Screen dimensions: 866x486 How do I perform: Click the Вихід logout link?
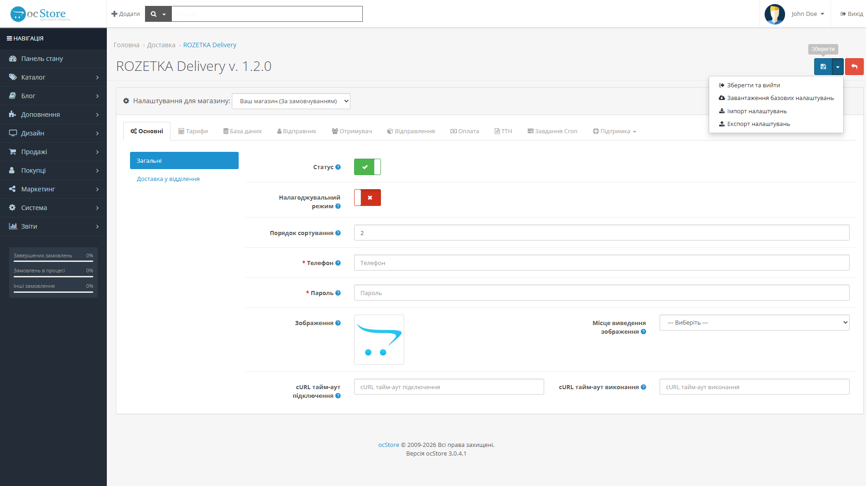point(851,14)
